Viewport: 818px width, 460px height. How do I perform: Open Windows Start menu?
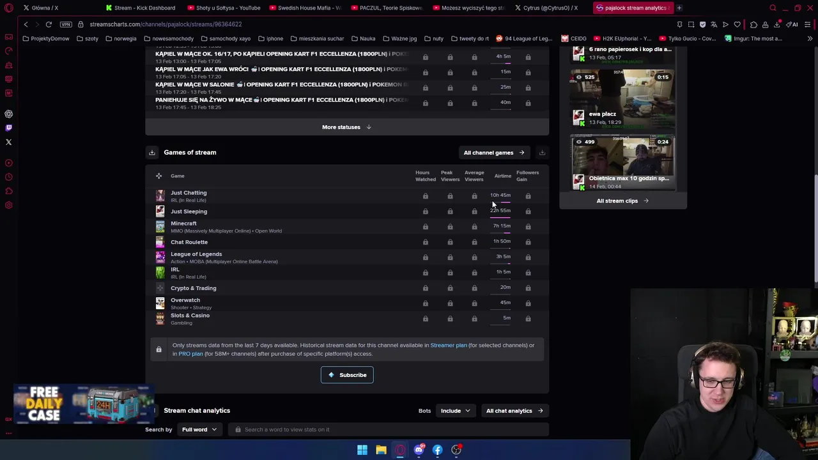point(362,450)
